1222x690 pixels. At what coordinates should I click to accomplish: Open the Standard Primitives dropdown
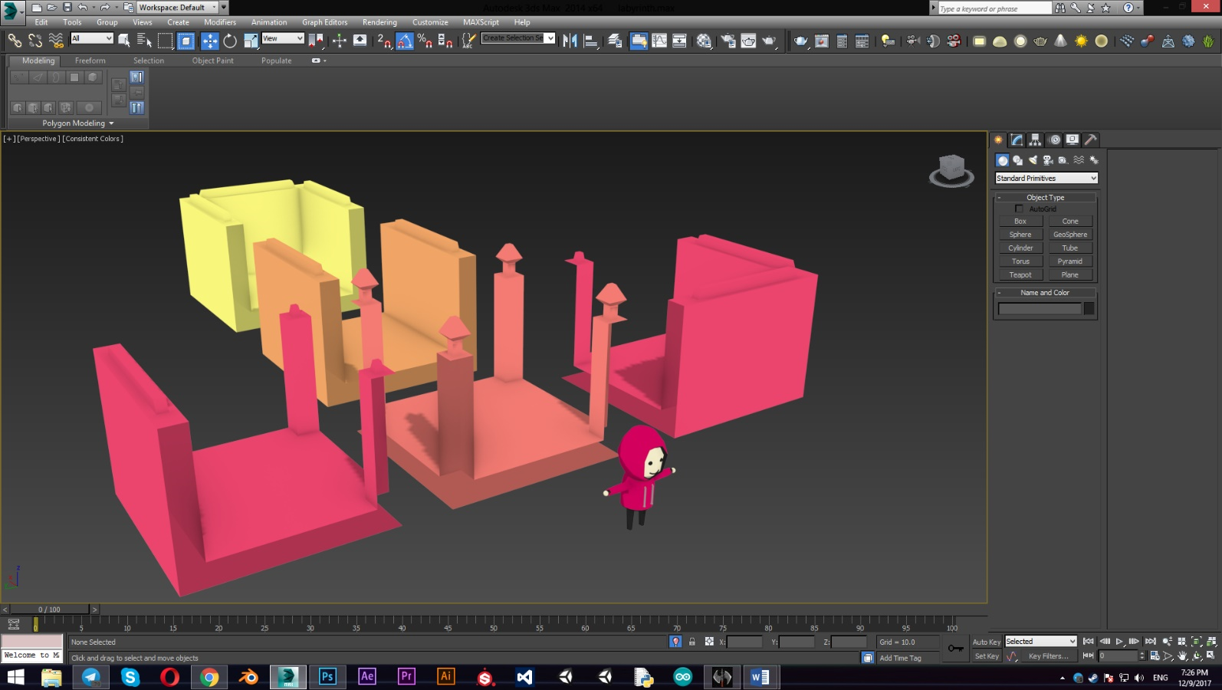(x=1046, y=178)
